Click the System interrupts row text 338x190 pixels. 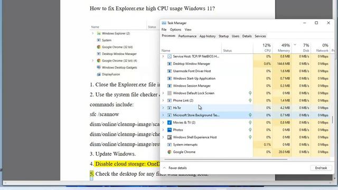(185, 145)
